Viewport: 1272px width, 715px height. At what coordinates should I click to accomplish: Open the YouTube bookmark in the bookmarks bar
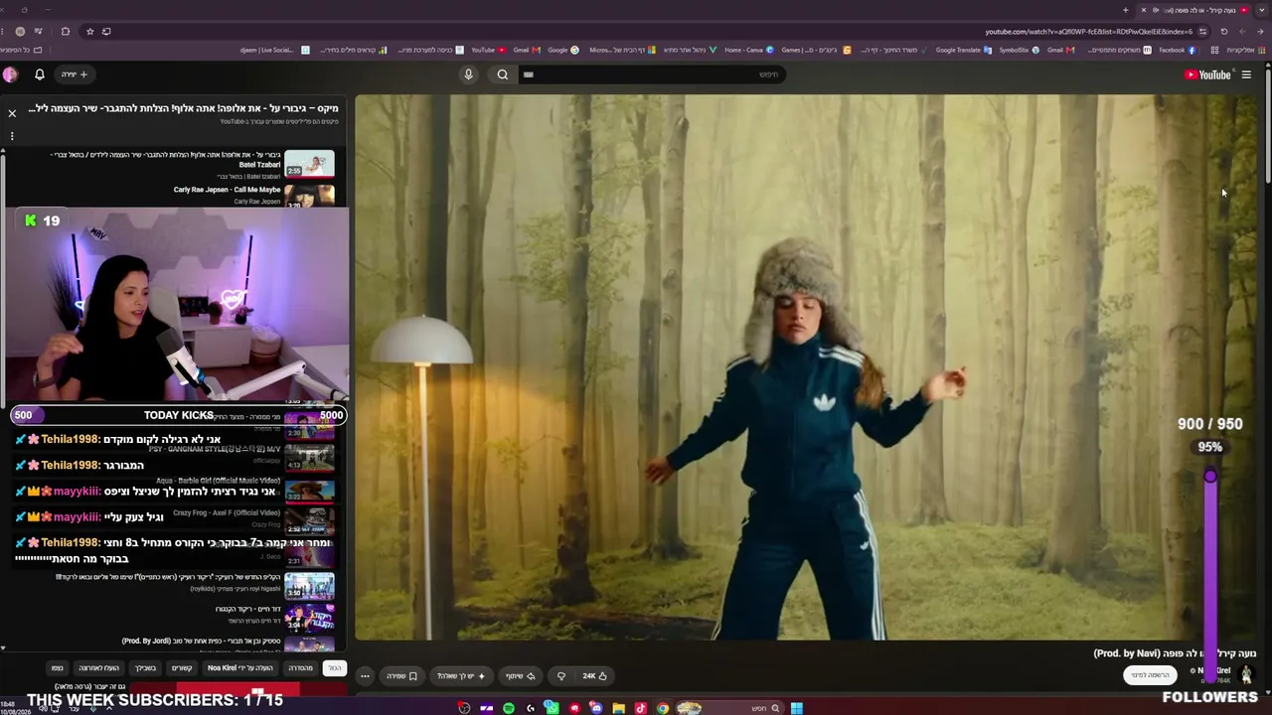pos(487,50)
